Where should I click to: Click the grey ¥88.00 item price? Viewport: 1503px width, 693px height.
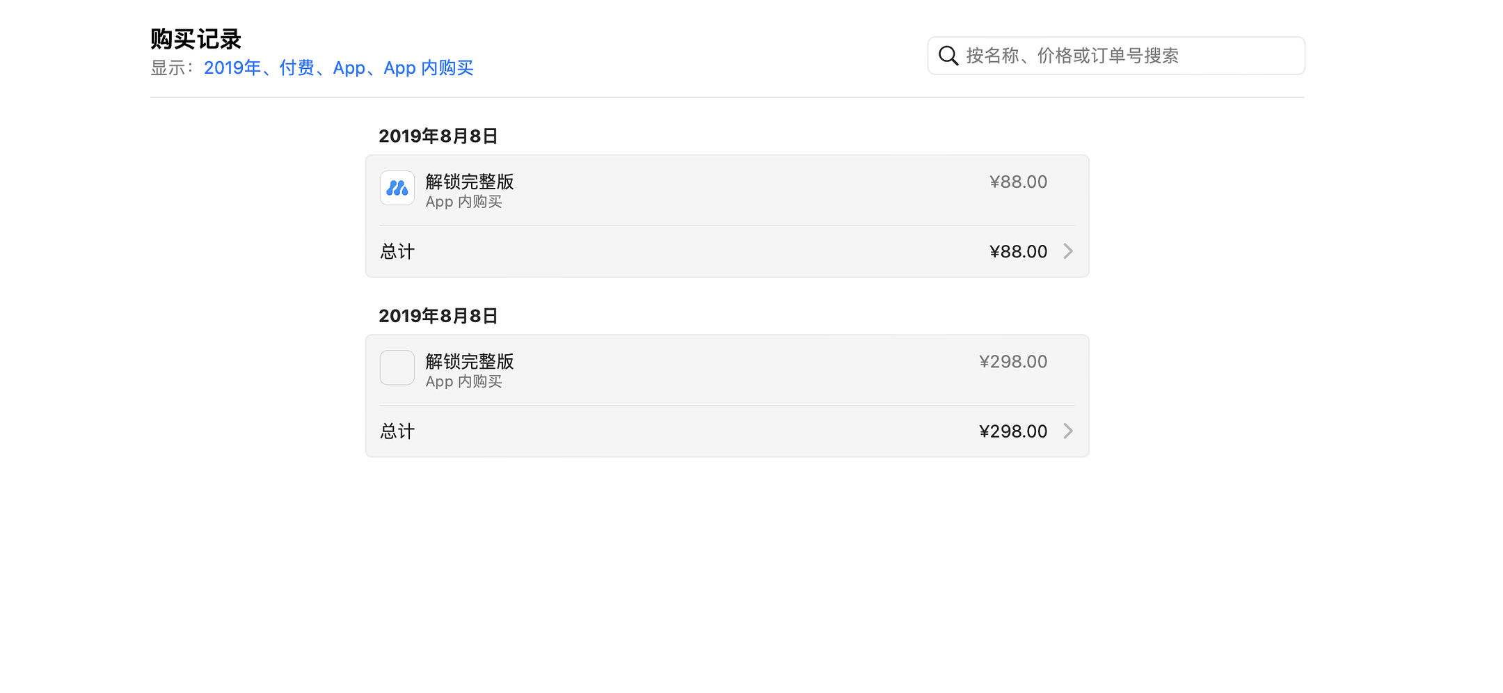[1018, 182]
